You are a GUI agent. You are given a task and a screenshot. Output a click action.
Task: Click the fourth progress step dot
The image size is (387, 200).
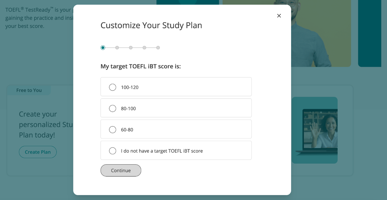coord(144,48)
